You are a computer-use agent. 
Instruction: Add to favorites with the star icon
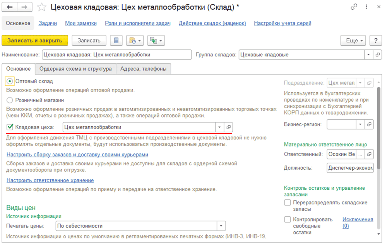click(41, 7)
